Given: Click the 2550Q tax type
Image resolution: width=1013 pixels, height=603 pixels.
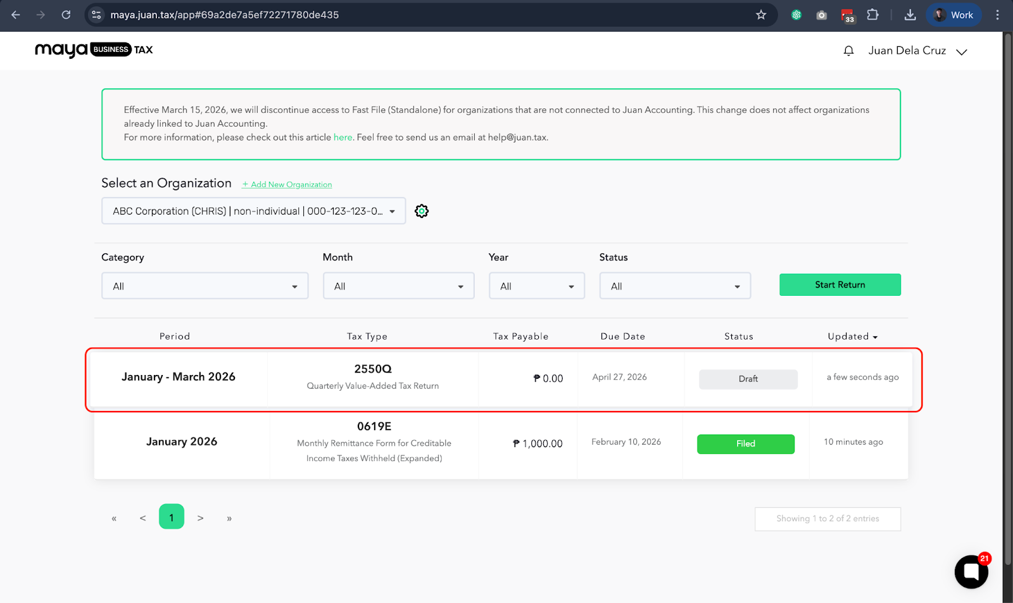Looking at the screenshot, I should click(373, 369).
